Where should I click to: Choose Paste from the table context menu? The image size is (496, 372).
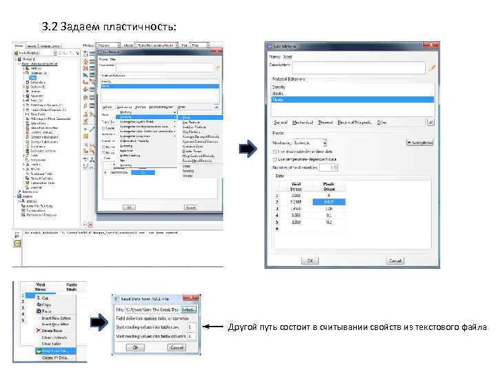pyautogui.click(x=56, y=311)
